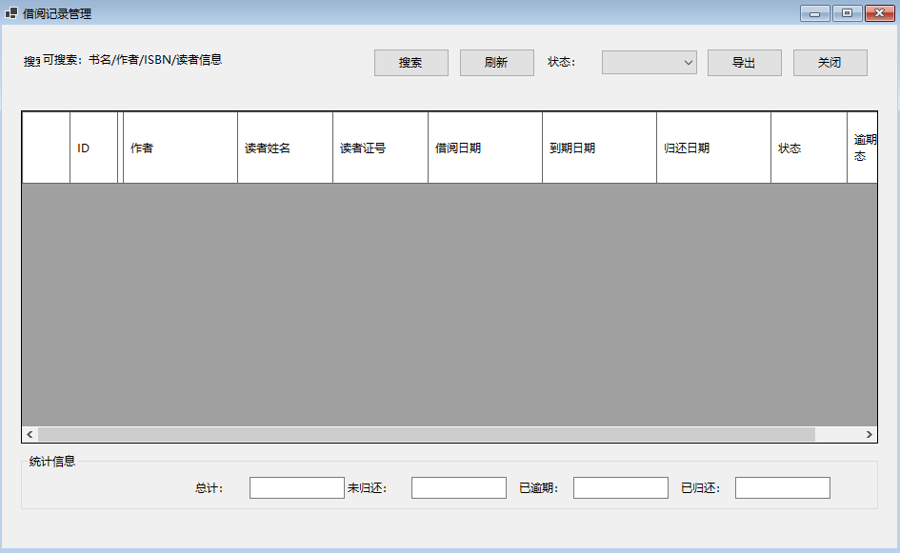
Task: Click the 已逾期 input field
Action: click(x=620, y=486)
